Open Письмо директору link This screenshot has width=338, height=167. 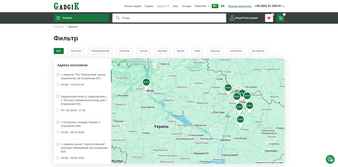click(240, 6)
